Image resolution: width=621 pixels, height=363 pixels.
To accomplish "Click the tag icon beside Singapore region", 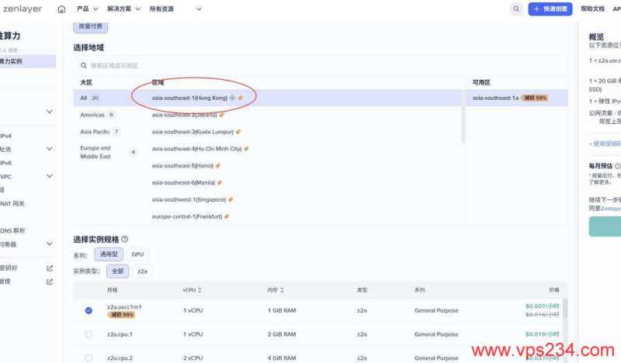I will coord(231,199).
